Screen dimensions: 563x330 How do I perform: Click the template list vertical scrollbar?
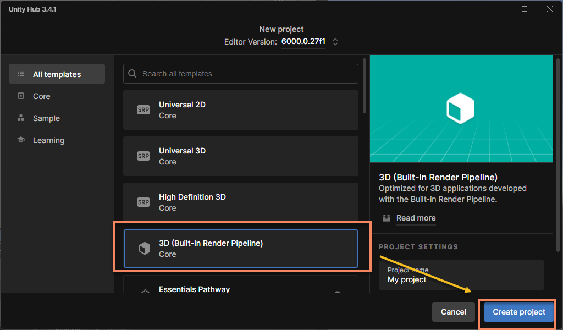[x=364, y=85]
